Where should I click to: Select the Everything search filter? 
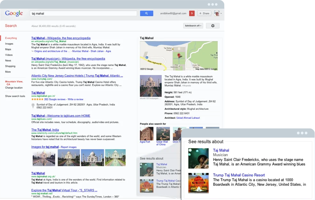pos(11,38)
